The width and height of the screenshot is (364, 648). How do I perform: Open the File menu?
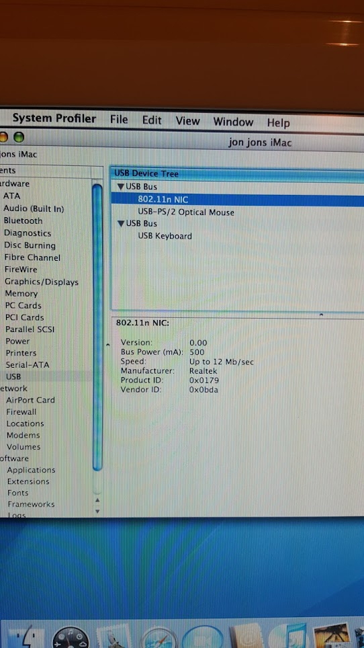pyautogui.click(x=119, y=120)
